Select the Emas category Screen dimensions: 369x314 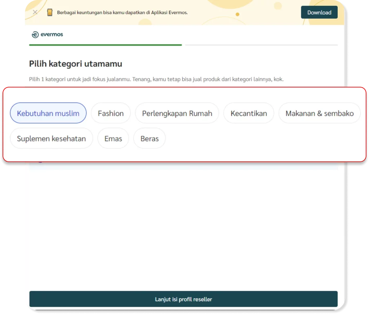[113, 138]
